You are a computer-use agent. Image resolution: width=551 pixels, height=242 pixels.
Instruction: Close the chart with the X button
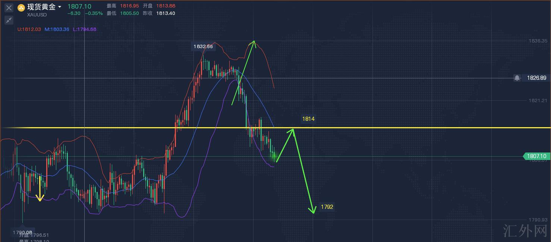coord(9,7)
